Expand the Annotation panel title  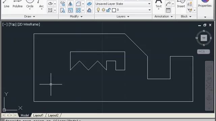point(163,16)
